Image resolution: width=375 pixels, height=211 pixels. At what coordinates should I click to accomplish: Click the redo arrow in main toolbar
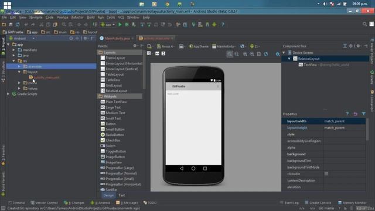click(x=33, y=25)
